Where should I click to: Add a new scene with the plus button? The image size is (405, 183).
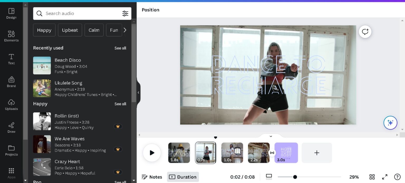coord(316,153)
